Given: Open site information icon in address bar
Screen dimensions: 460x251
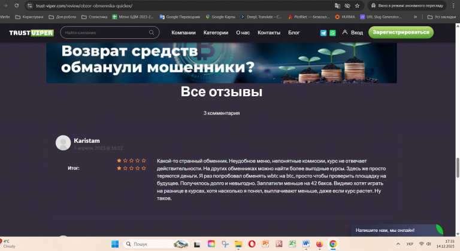Looking at the screenshot, I should (29, 5).
